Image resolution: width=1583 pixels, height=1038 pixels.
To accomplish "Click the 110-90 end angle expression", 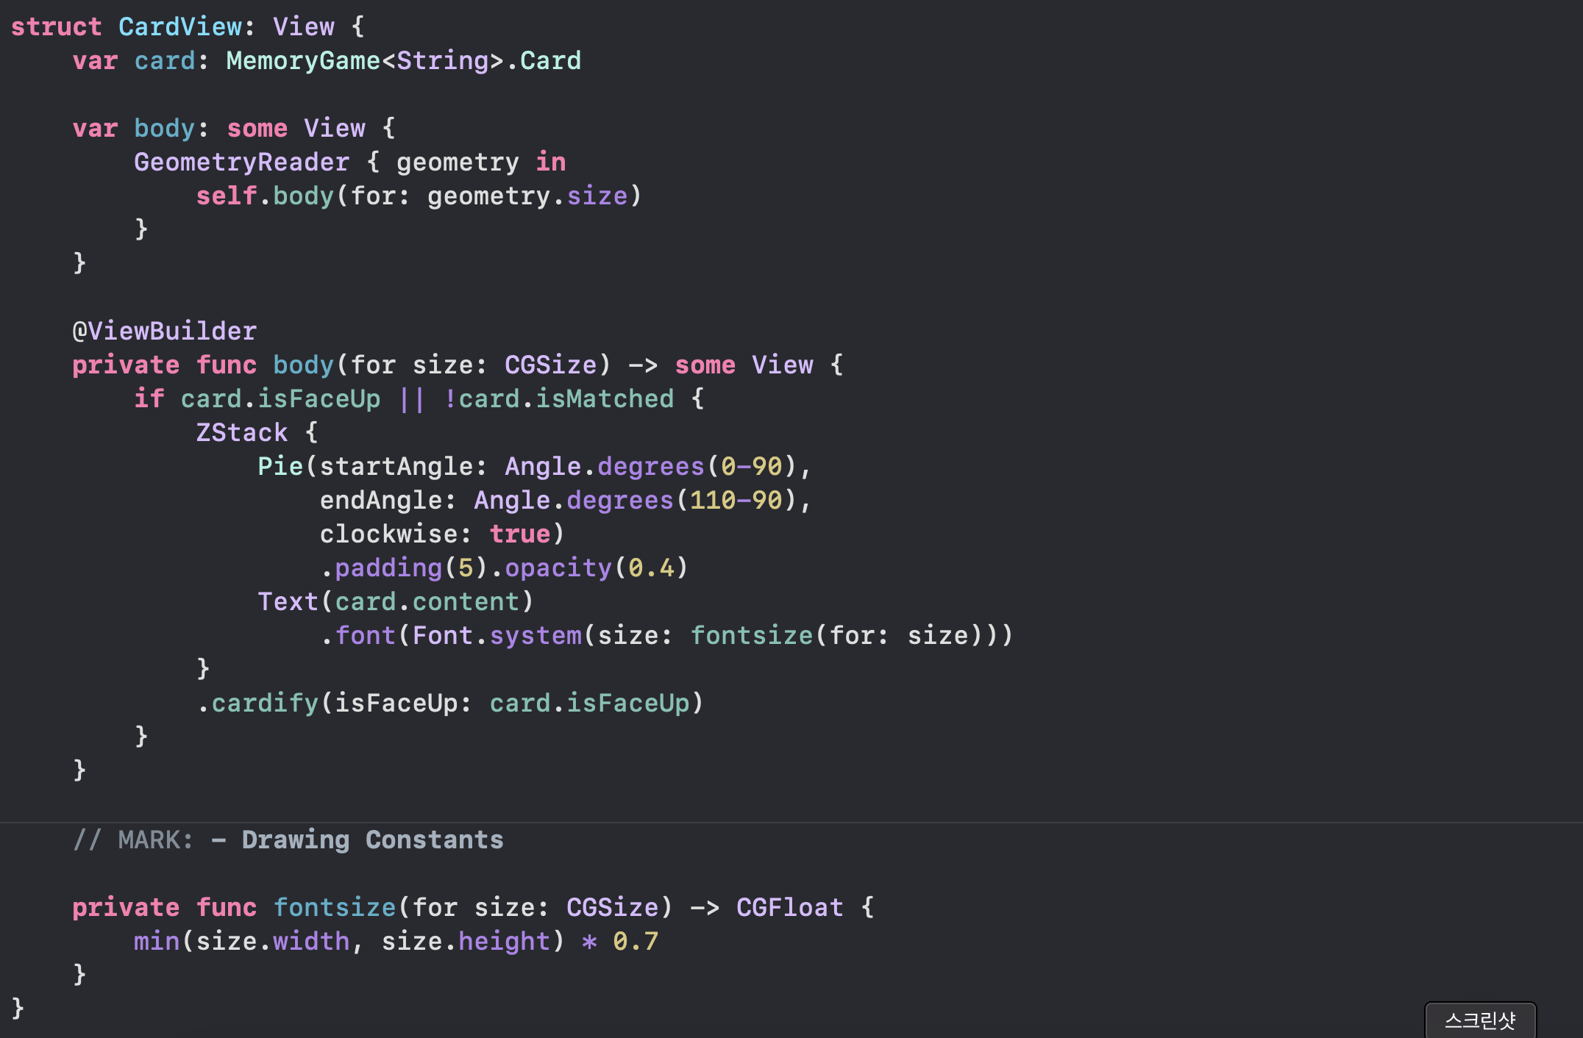I will point(736,501).
